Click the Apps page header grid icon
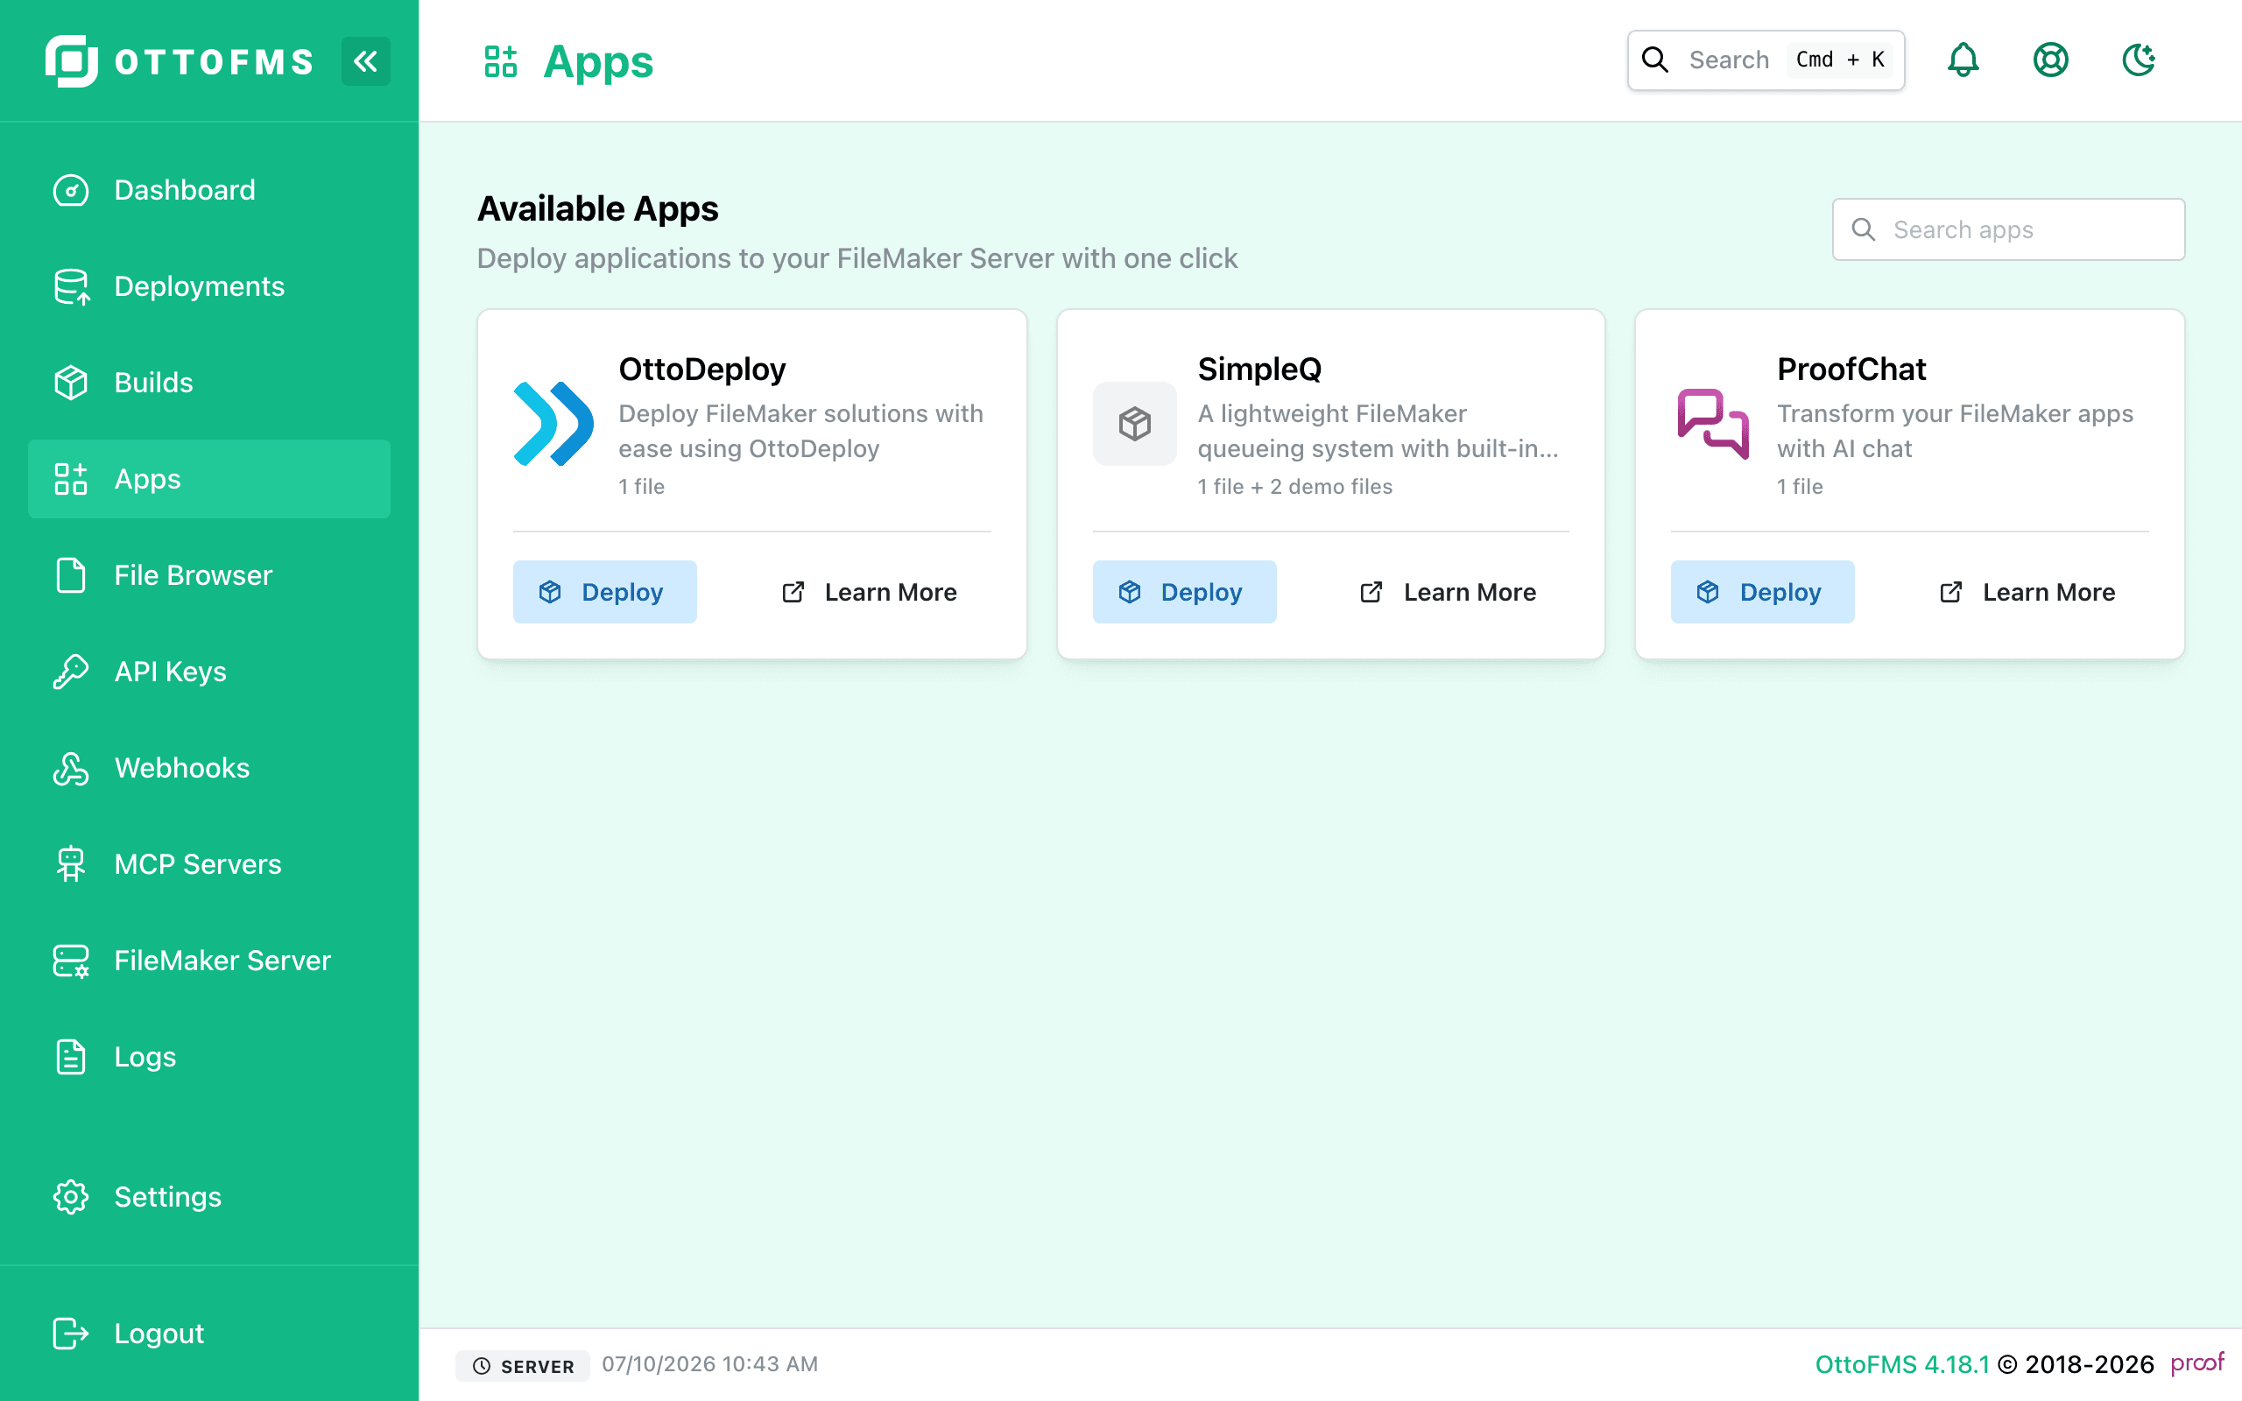 [x=501, y=61]
